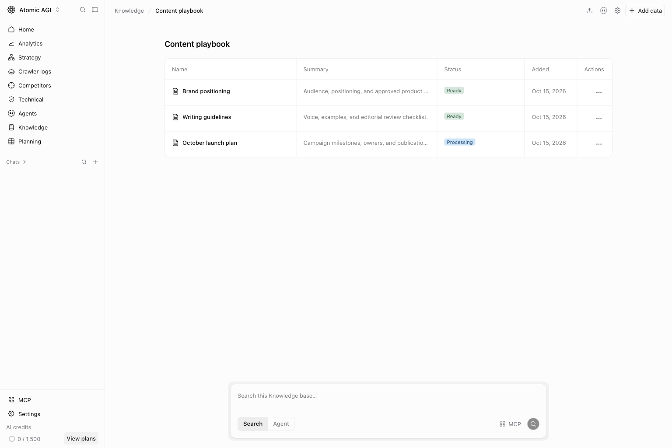
Task: Open MCP in the bottom sidebar
Action: point(52,400)
